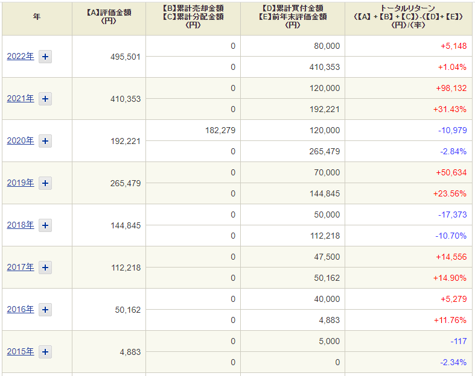475x376 pixels.
Task: Expand the 2019年 row with plus icon
Action: (x=45, y=183)
